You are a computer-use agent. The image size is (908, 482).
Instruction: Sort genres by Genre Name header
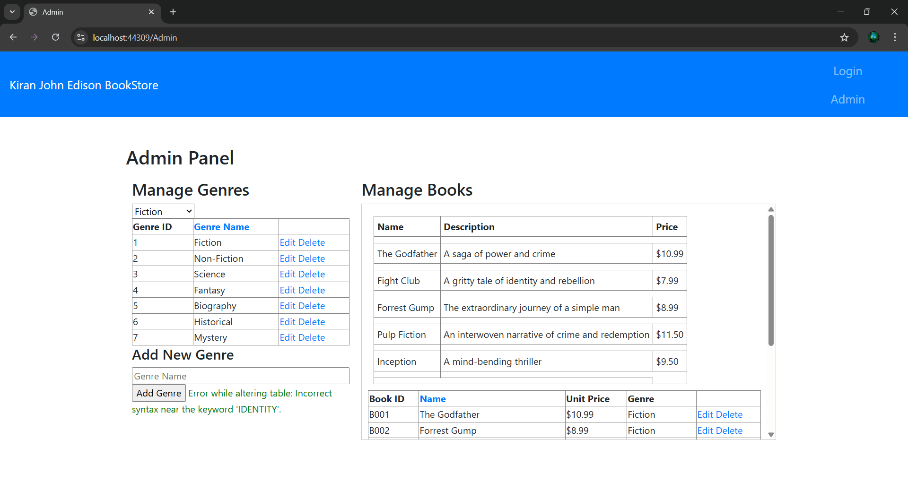click(221, 227)
